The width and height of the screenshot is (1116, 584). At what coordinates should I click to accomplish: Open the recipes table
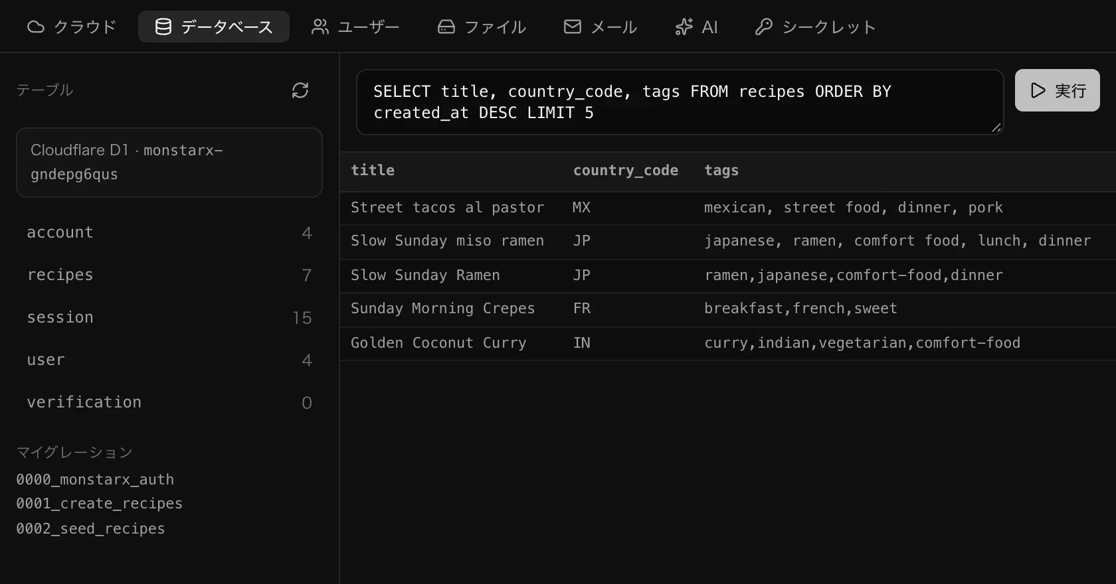tap(169, 275)
